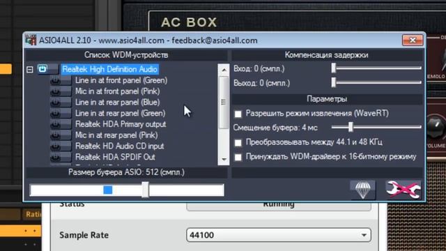Toggle Line in at front panel (Green)
Screen dimensions: 446x251
point(61,81)
